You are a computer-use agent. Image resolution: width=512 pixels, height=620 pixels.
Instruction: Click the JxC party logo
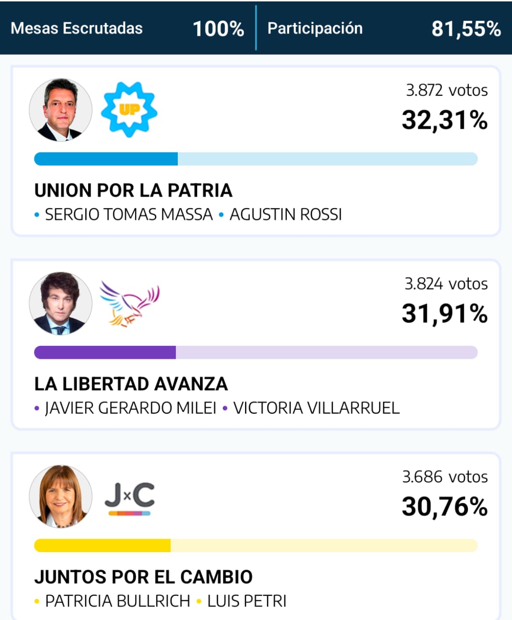(x=130, y=498)
